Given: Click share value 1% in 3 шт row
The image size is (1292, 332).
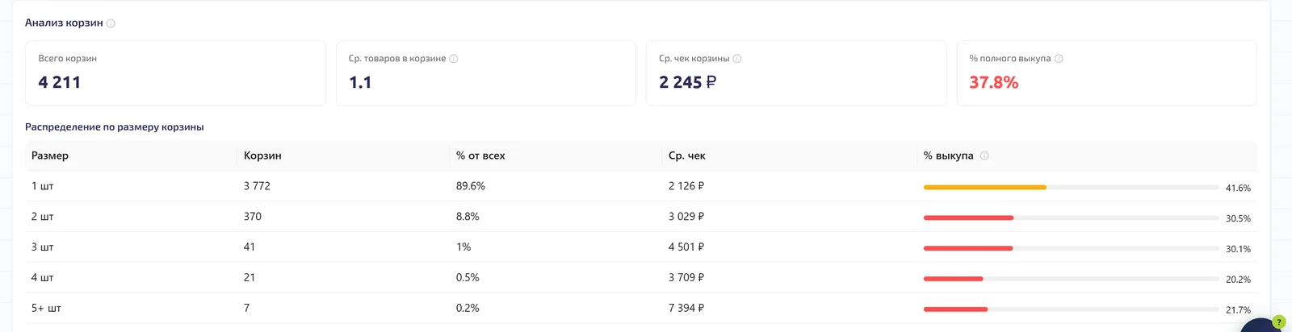Looking at the screenshot, I should (x=464, y=247).
